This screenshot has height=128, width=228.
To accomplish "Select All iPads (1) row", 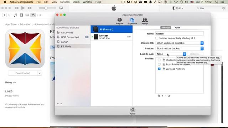I will 112,29.
